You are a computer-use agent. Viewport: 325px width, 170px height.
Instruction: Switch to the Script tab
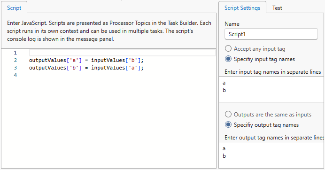click(x=14, y=8)
